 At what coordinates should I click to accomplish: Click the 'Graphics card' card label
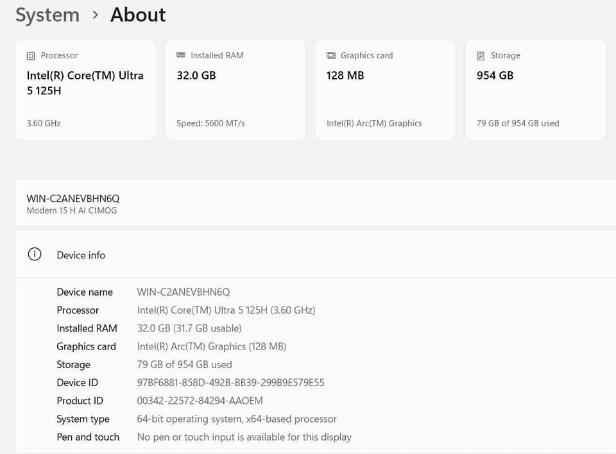pyautogui.click(x=366, y=55)
